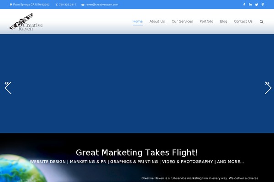Go to next slide arrow

pos(268,88)
